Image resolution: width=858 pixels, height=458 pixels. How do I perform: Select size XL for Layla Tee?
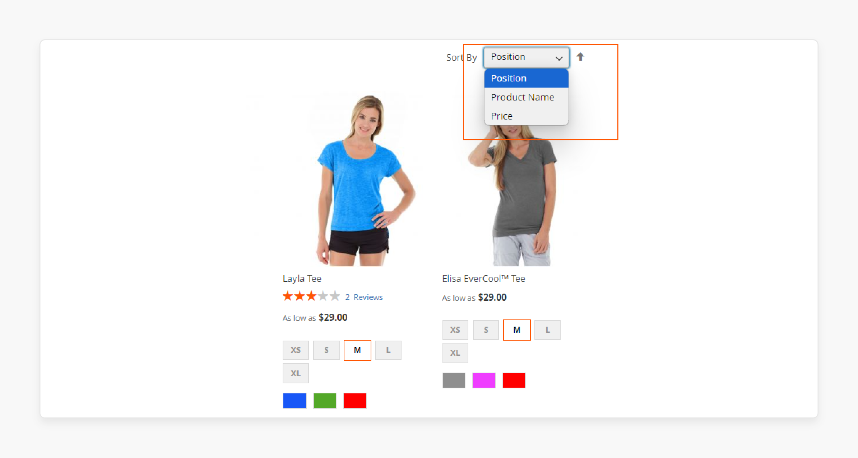(x=296, y=373)
